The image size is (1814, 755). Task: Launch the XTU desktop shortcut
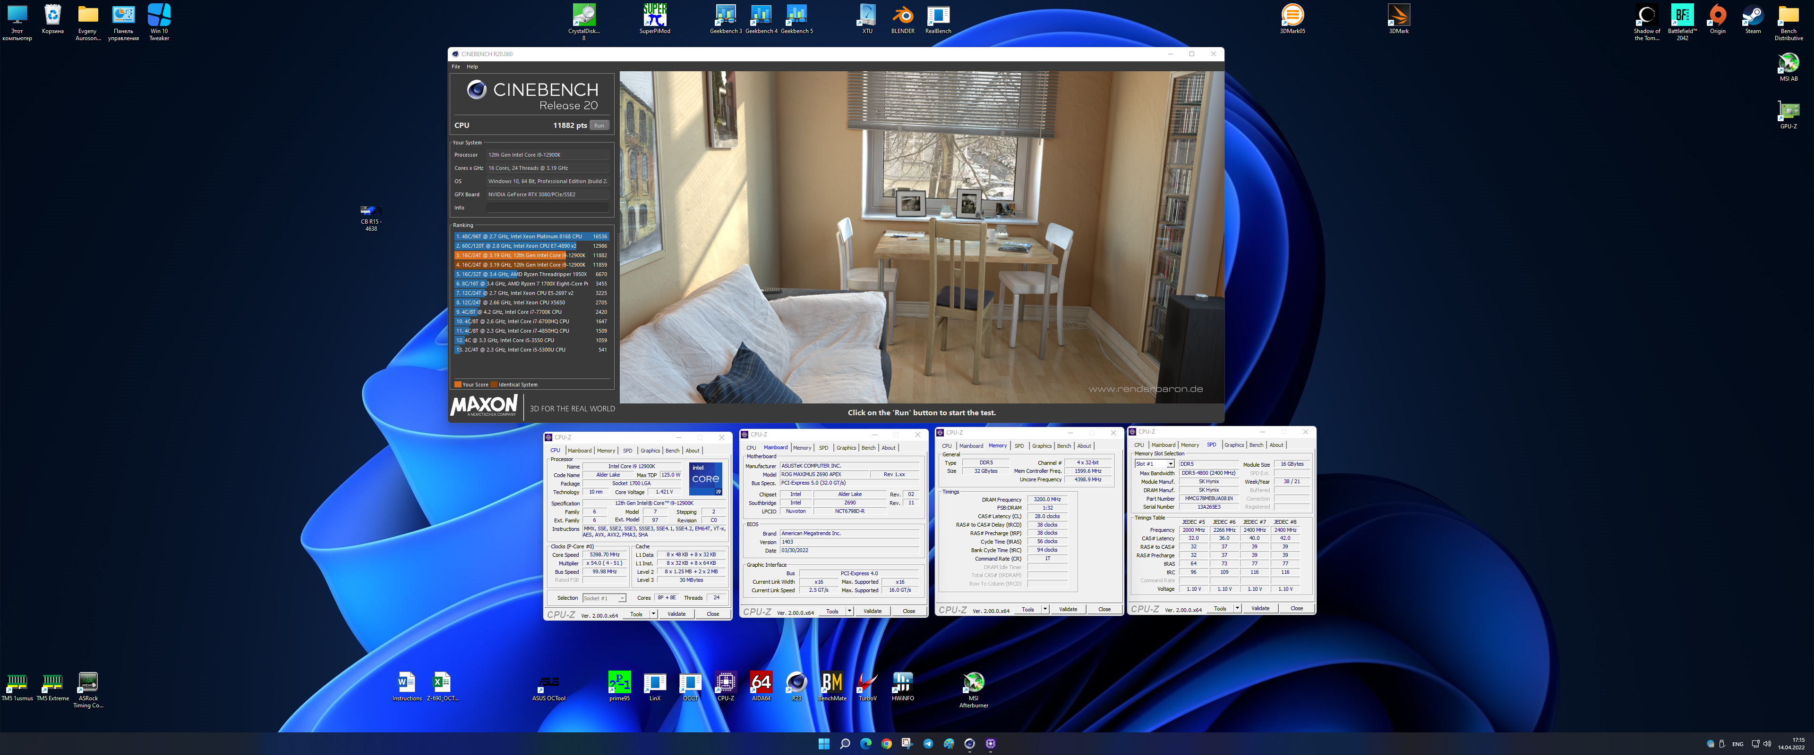tap(867, 19)
